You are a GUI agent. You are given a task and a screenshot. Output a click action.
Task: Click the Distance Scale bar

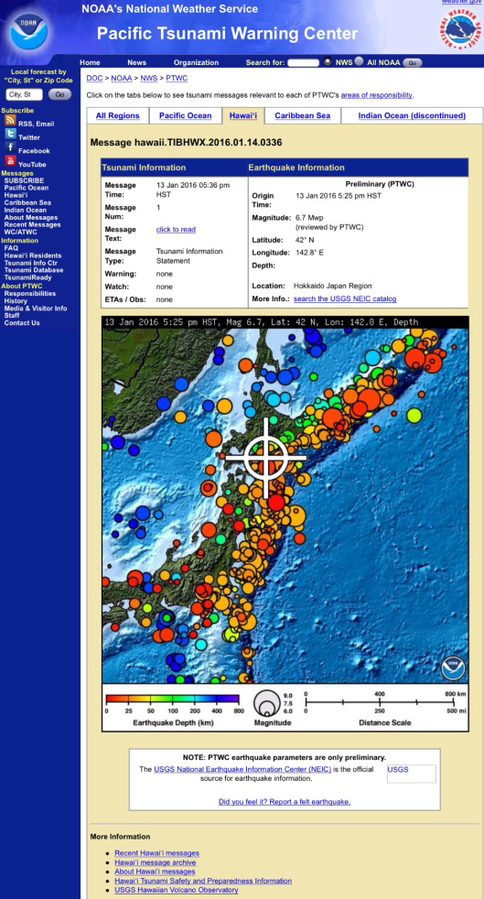381,701
